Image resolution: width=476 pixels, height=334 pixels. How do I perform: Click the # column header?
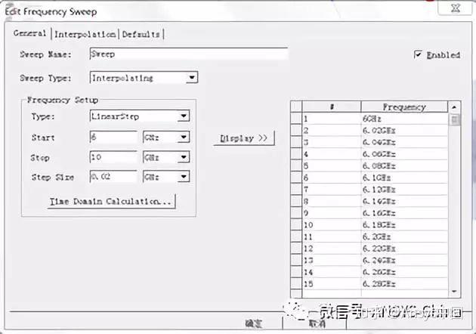pos(332,107)
